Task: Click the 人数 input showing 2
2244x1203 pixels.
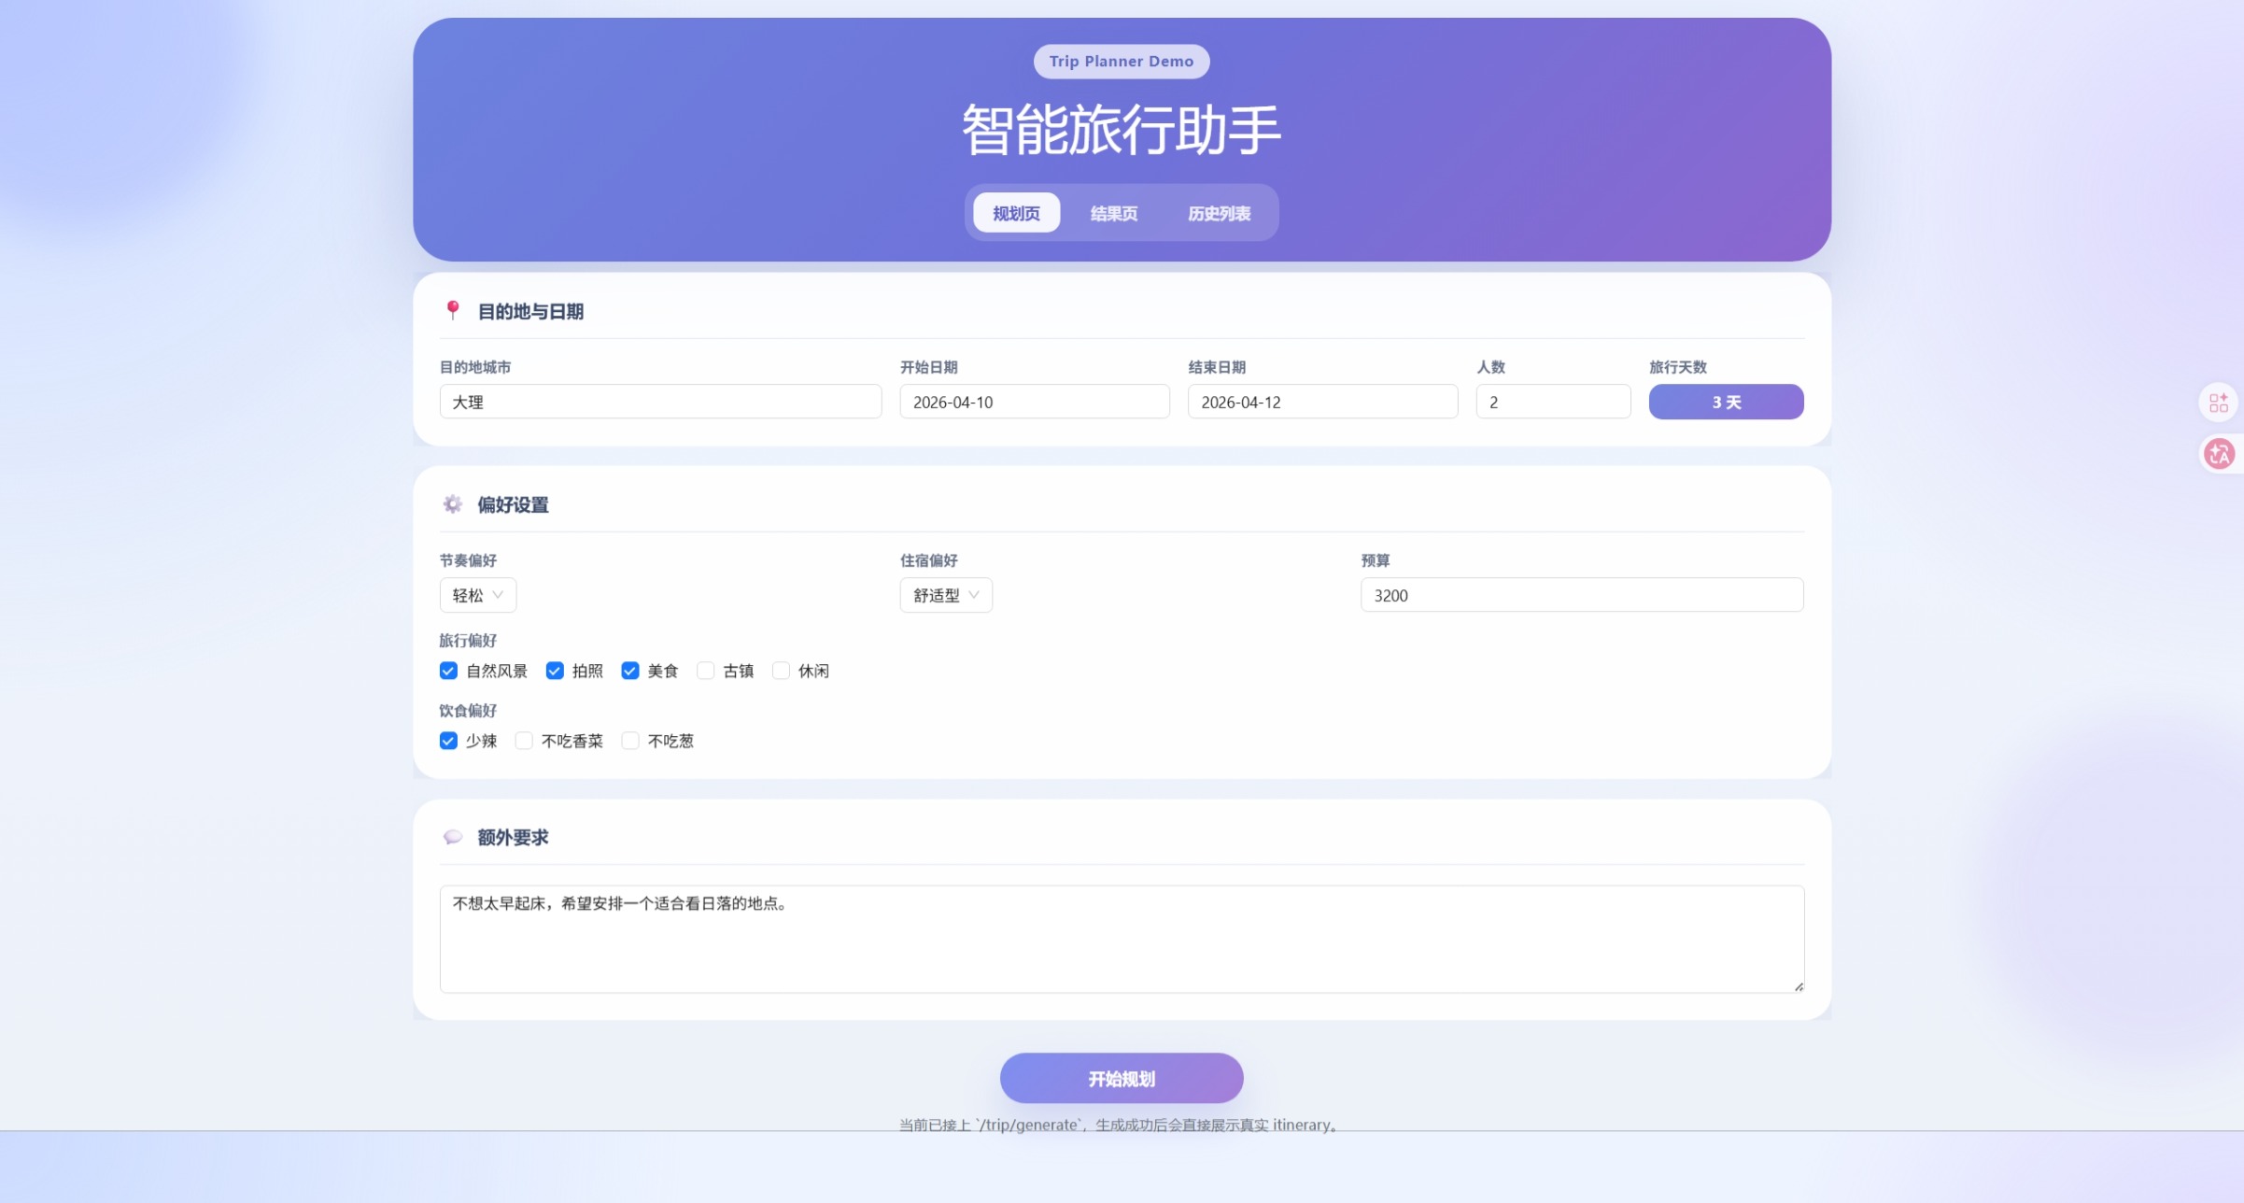Action: click(x=1553, y=402)
